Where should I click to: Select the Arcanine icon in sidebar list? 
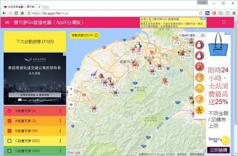(x=200, y=67)
